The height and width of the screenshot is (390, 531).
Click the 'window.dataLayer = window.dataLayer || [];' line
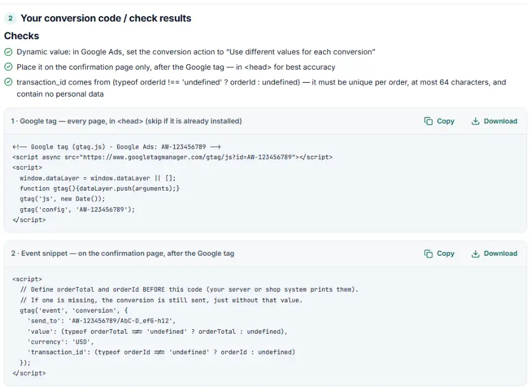(x=97, y=178)
